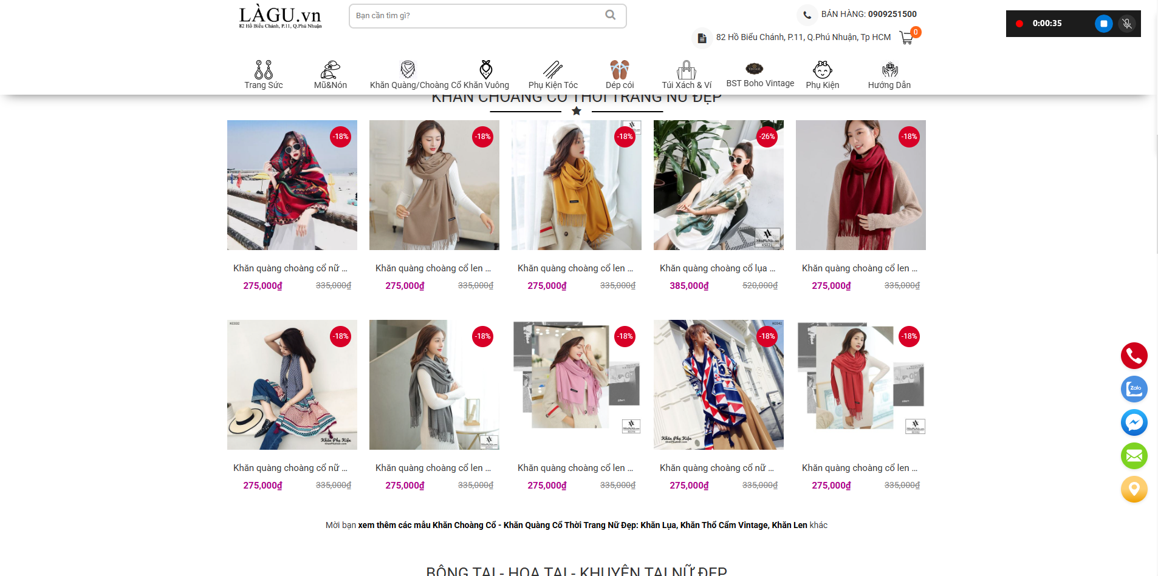
Task: Open the Phụ Kiện Tóc hair accessories icon
Action: (x=553, y=70)
